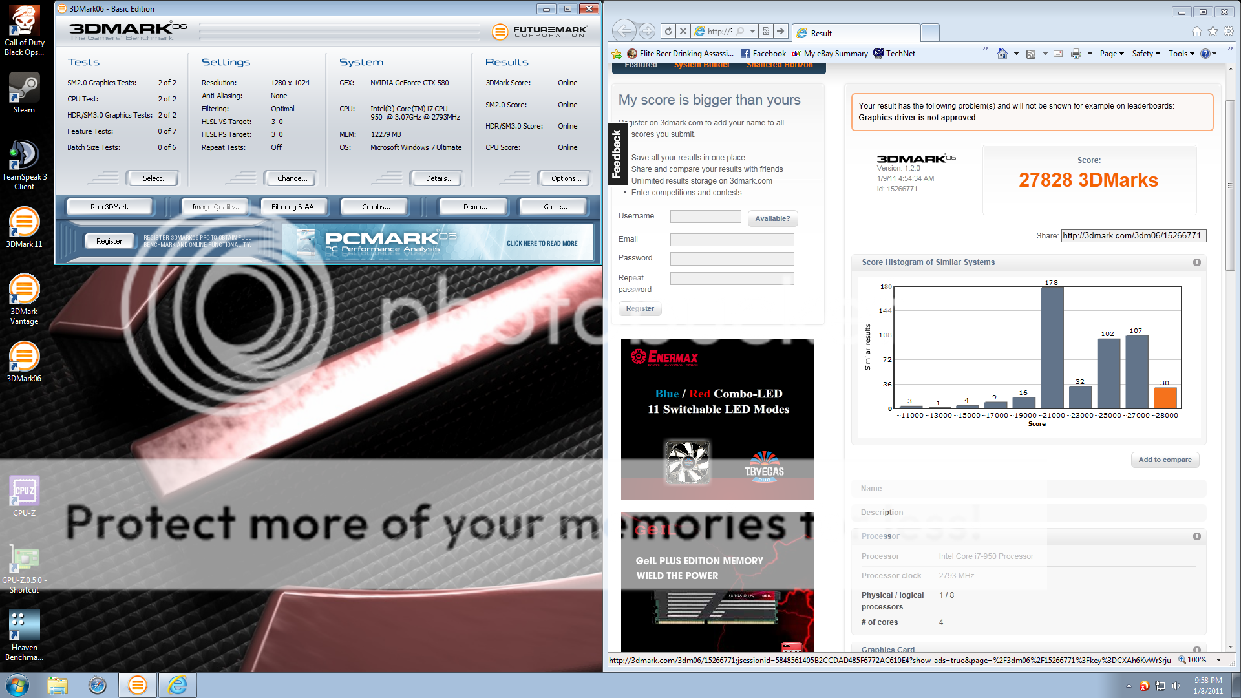Click Internet Explorer taskbar icon
Viewport: 1241px width, 698px height.
coord(177,685)
